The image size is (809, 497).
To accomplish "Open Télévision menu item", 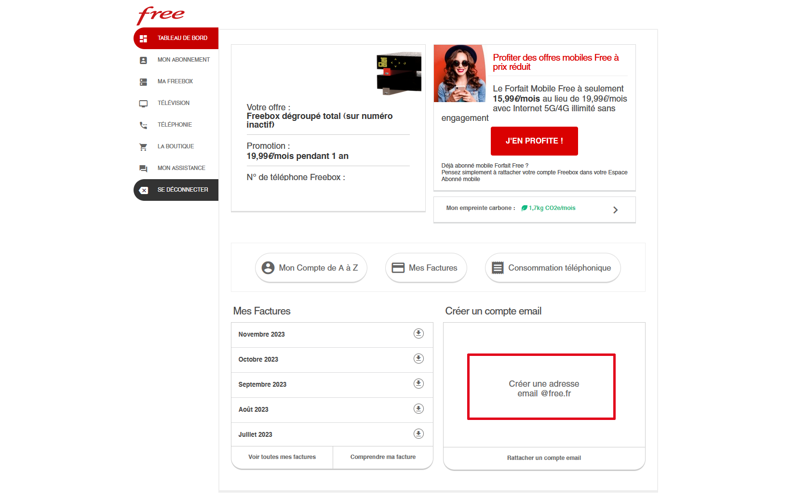I will pyautogui.click(x=176, y=103).
